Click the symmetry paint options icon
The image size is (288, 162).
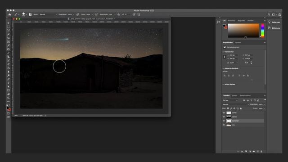pyautogui.click(x=139, y=14)
